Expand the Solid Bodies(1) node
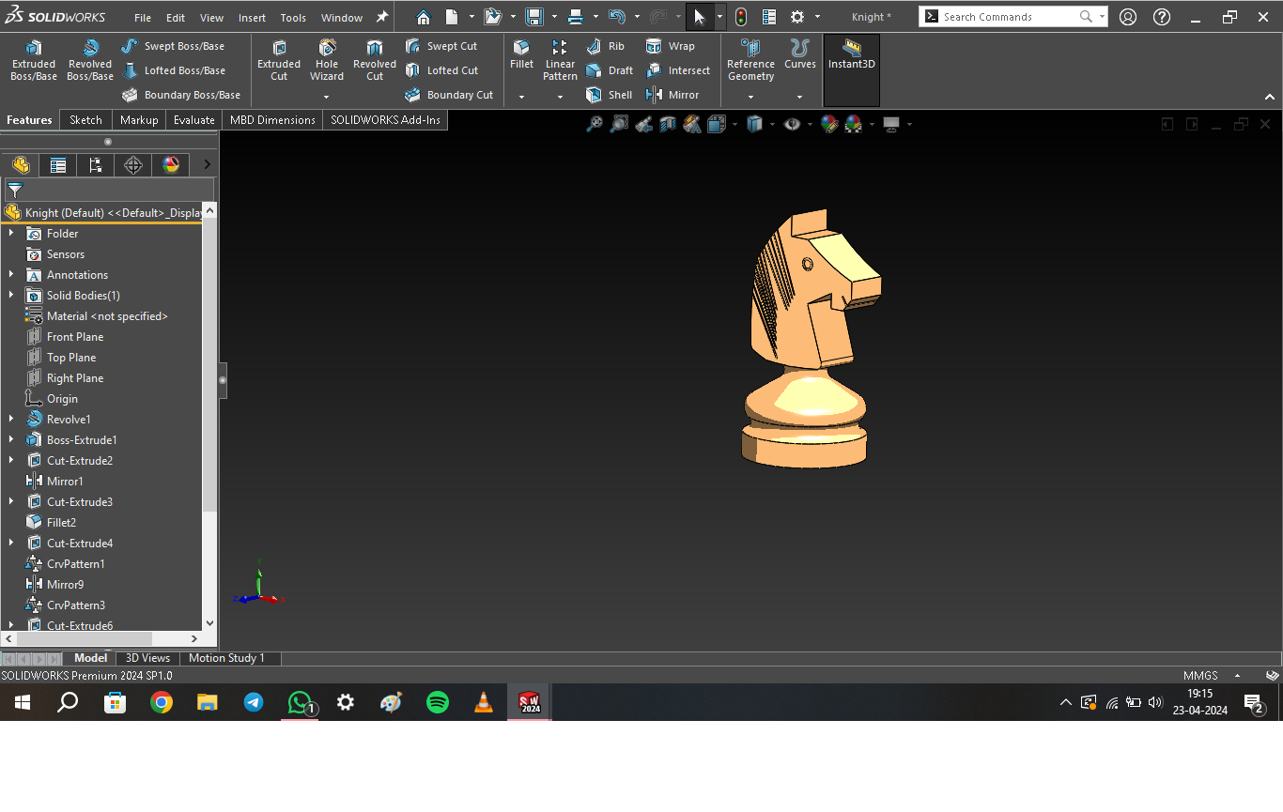 tap(11, 295)
